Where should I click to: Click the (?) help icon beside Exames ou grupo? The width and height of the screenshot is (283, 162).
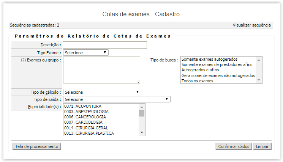(23, 60)
